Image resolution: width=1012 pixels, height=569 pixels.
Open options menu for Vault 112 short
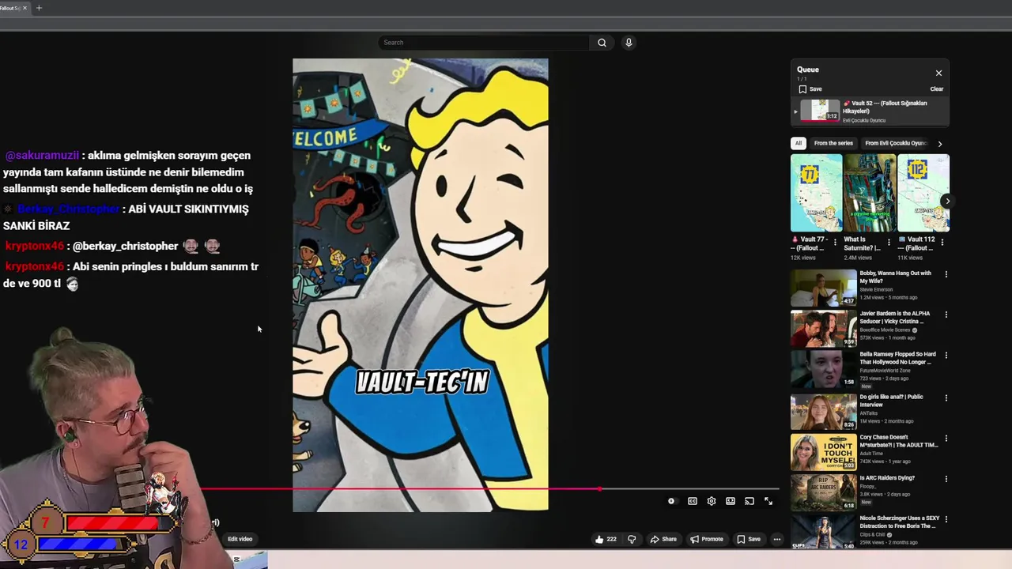[x=942, y=242]
